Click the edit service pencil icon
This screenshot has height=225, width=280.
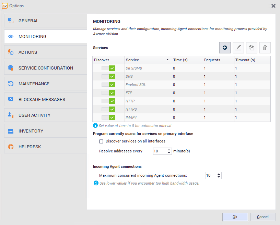click(238, 48)
